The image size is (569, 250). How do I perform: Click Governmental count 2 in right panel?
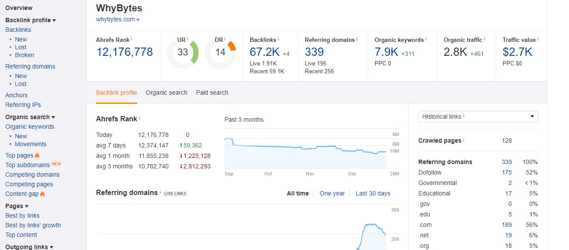pyautogui.click(x=510, y=183)
